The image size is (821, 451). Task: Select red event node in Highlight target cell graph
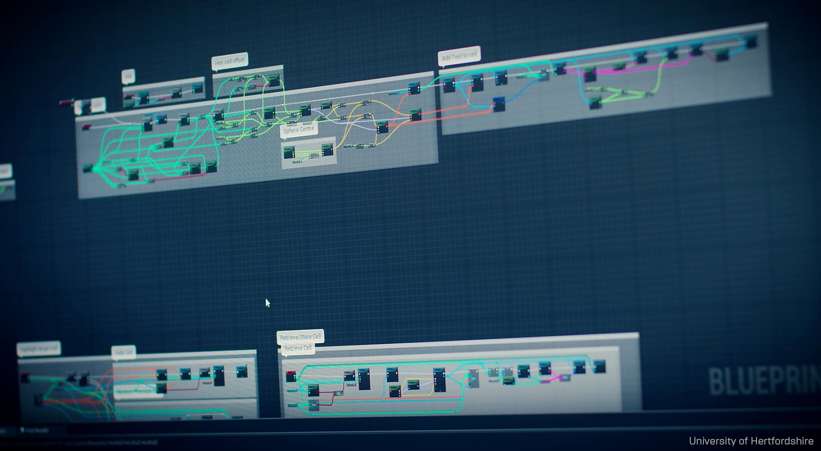pos(25,378)
